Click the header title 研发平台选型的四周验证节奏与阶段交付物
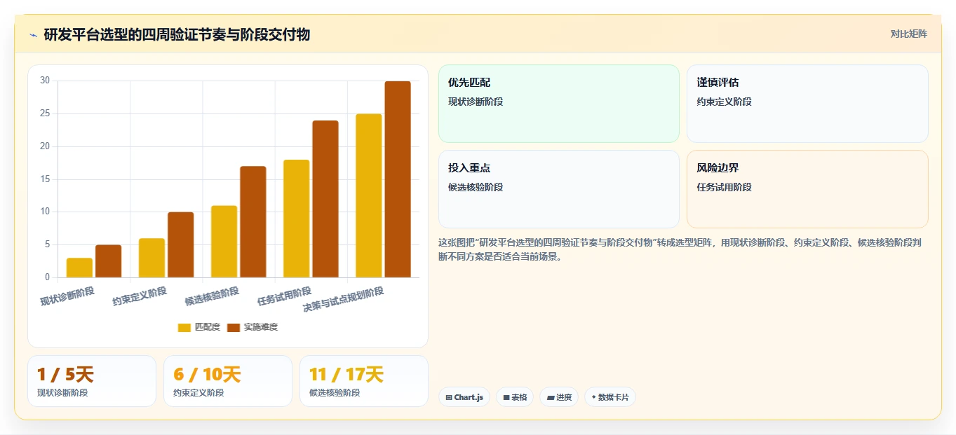This screenshot has width=956, height=435. tap(177, 34)
